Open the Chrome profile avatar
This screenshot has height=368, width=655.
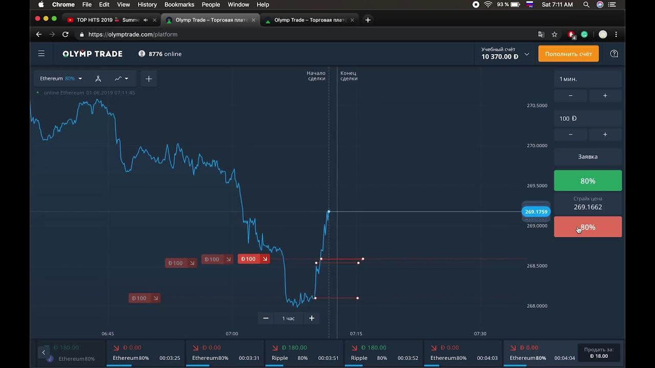click(603, 34)
